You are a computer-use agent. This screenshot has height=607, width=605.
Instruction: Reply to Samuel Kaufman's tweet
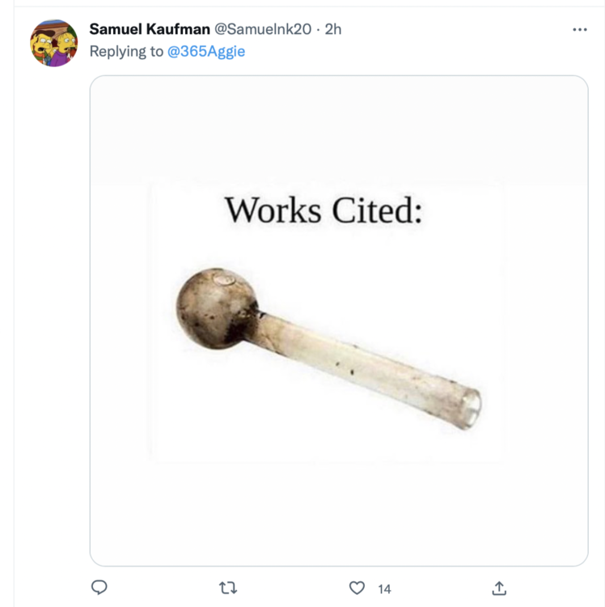pos(99,588)
